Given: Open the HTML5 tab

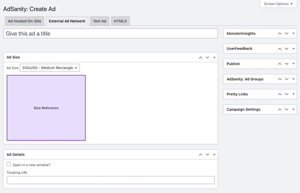Looking at the screenshot, I should pyautogui.click(x=120, y=21).
